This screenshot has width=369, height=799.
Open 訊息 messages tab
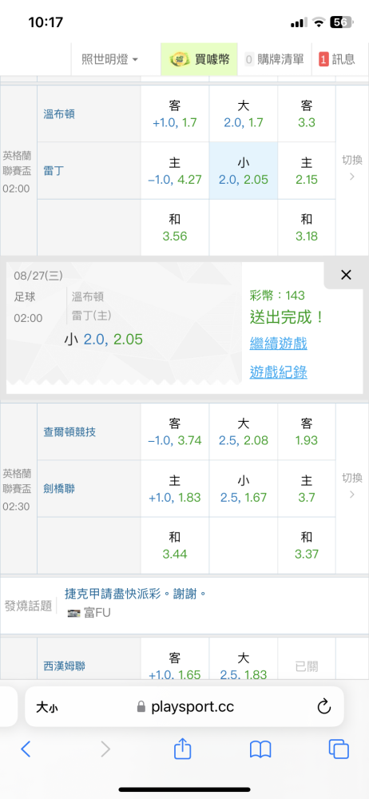(x=337, y=59)
